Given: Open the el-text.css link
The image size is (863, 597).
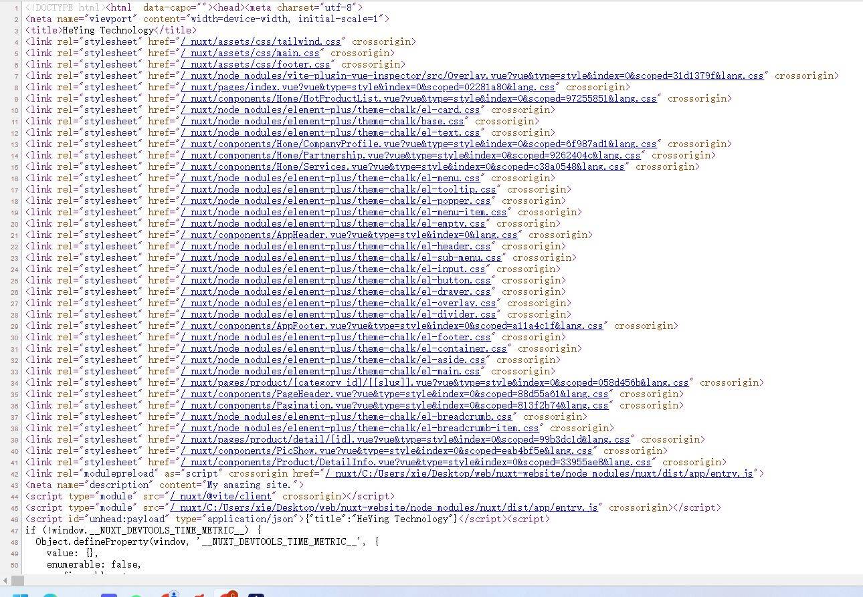Looking at the screenshot, I should [330, 132].
